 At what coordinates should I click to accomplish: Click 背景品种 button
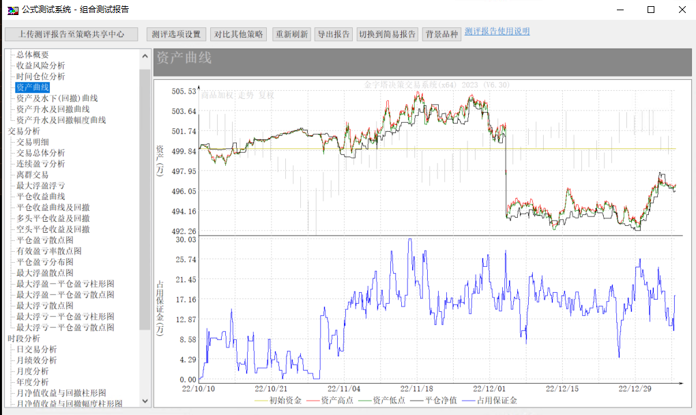pyautogui.click(x=441, y=34)
